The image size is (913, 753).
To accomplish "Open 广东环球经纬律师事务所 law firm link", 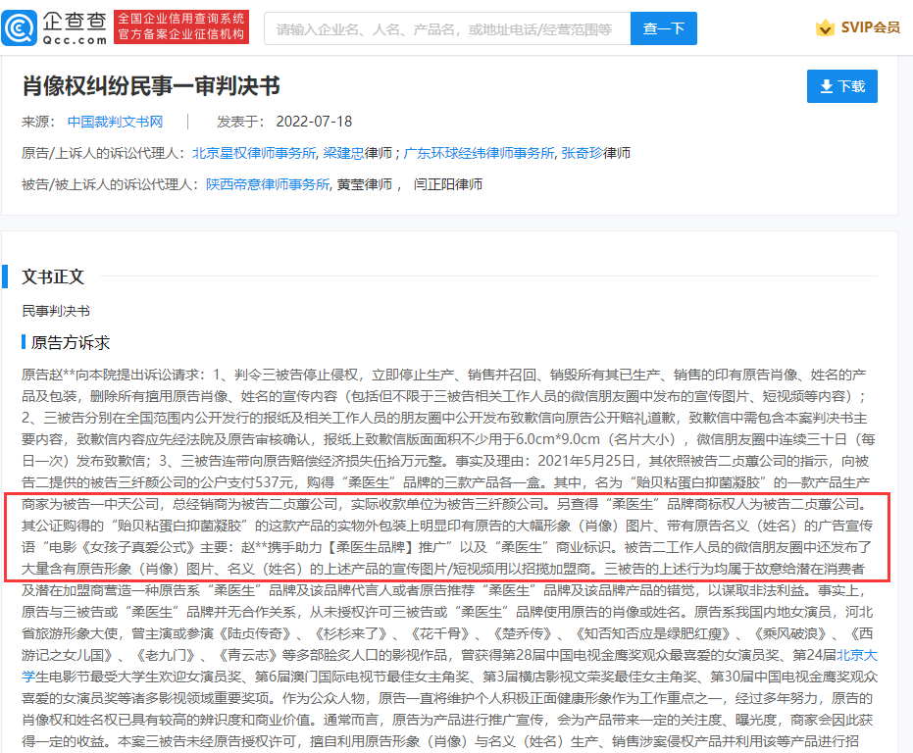I will click(479, 153).
